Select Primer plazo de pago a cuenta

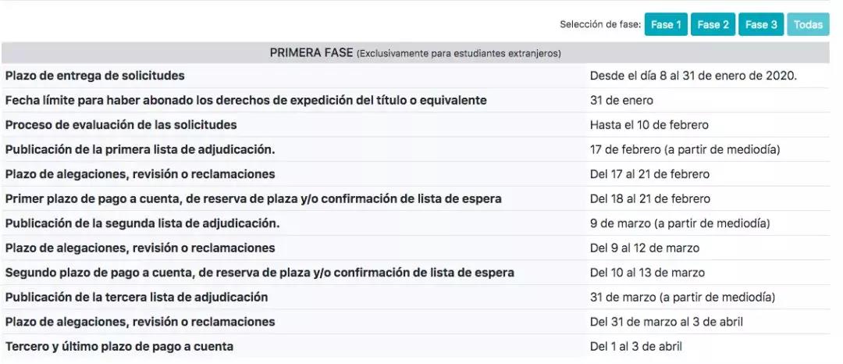click(415, 199)
